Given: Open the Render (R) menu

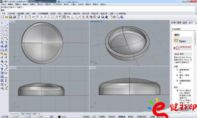Looking at the screenshot, I should 88,4.
